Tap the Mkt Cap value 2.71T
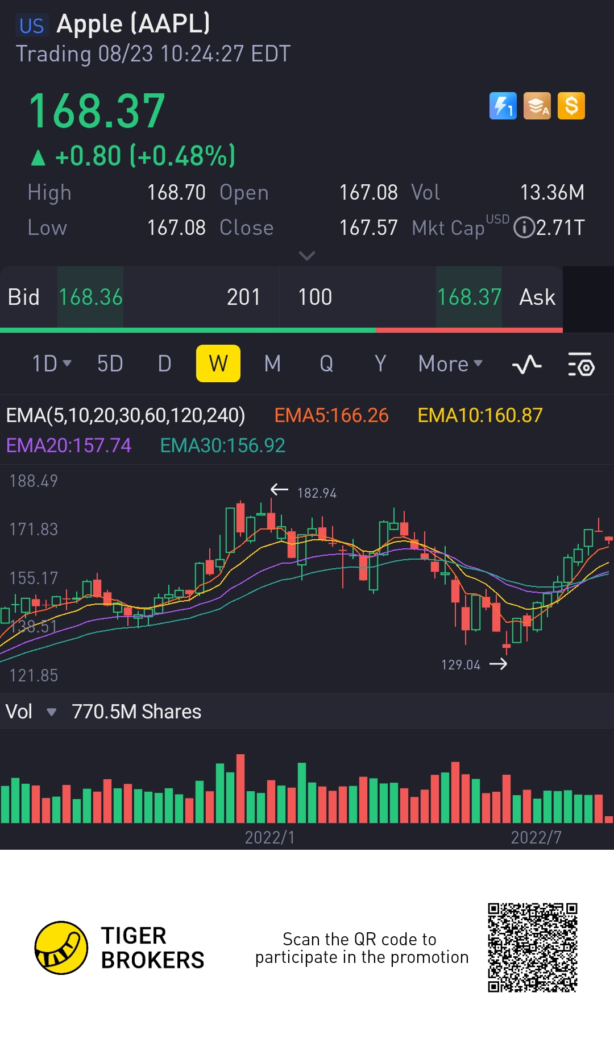614x1046 pixels. [x=561, y=228]
